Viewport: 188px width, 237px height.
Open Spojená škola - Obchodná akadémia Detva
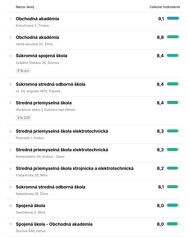[x=54, y=224]
